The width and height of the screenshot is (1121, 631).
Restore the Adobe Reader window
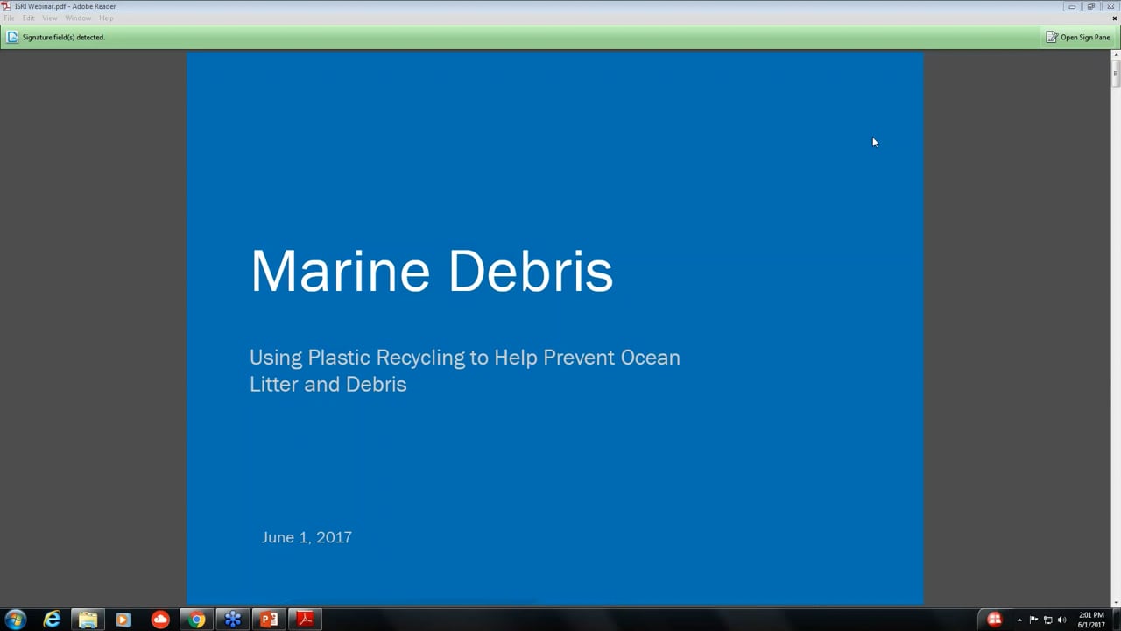[x=1091, y=6]
